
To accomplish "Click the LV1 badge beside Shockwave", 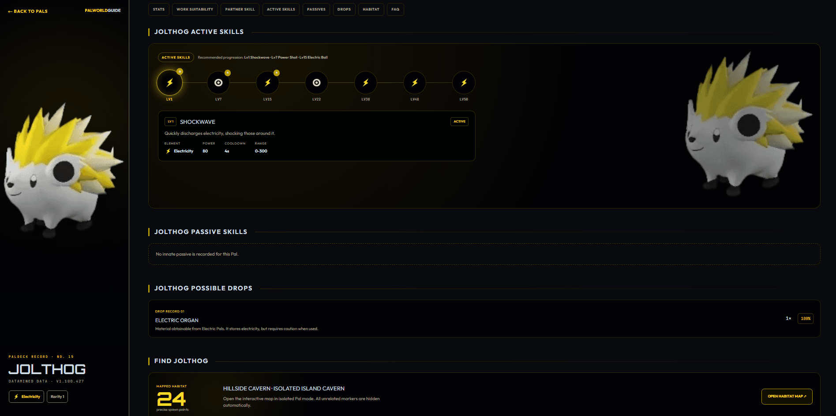I will click(170, 122).
